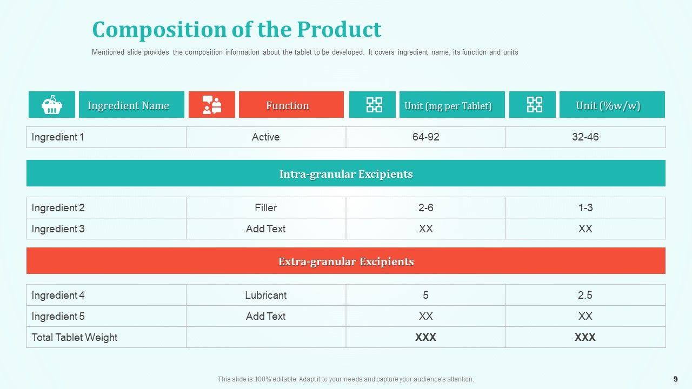This screenshot has width=692, height=389.
Task: Select the Intra-granular Excipients banner
Action: pos(346,173)
